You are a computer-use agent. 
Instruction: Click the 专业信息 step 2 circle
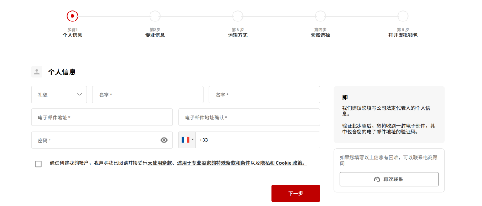(155, 16)
